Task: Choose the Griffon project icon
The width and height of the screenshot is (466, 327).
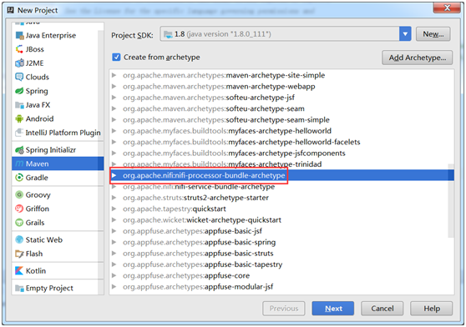Action: (19, 209)
